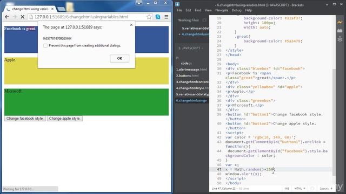Select 6.changehtmlusingvariables in Working Files
The width and height of the screenshot is (346, 194).
point(195,34)
